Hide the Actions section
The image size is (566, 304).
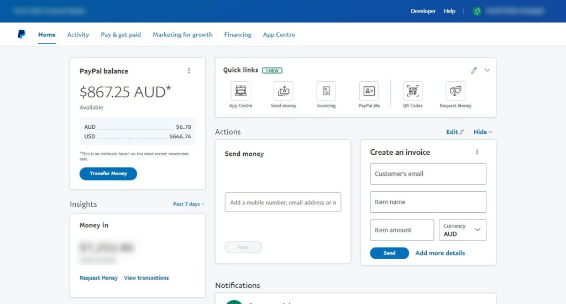[483, 132]
